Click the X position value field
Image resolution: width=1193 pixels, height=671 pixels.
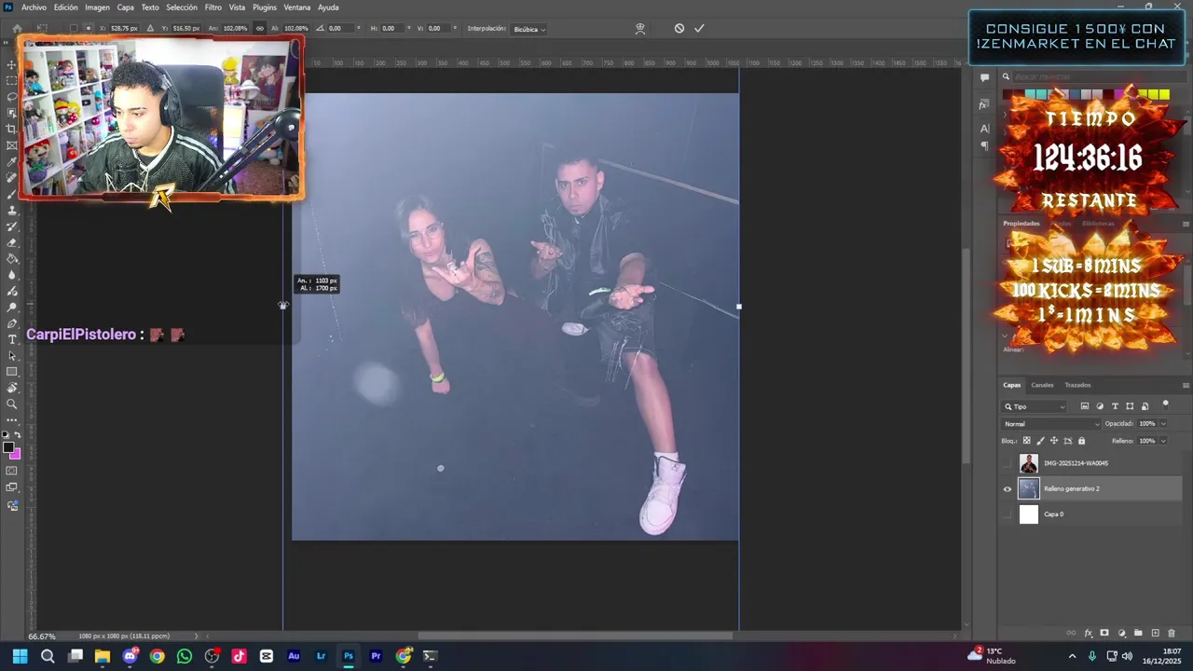[124, 28]
